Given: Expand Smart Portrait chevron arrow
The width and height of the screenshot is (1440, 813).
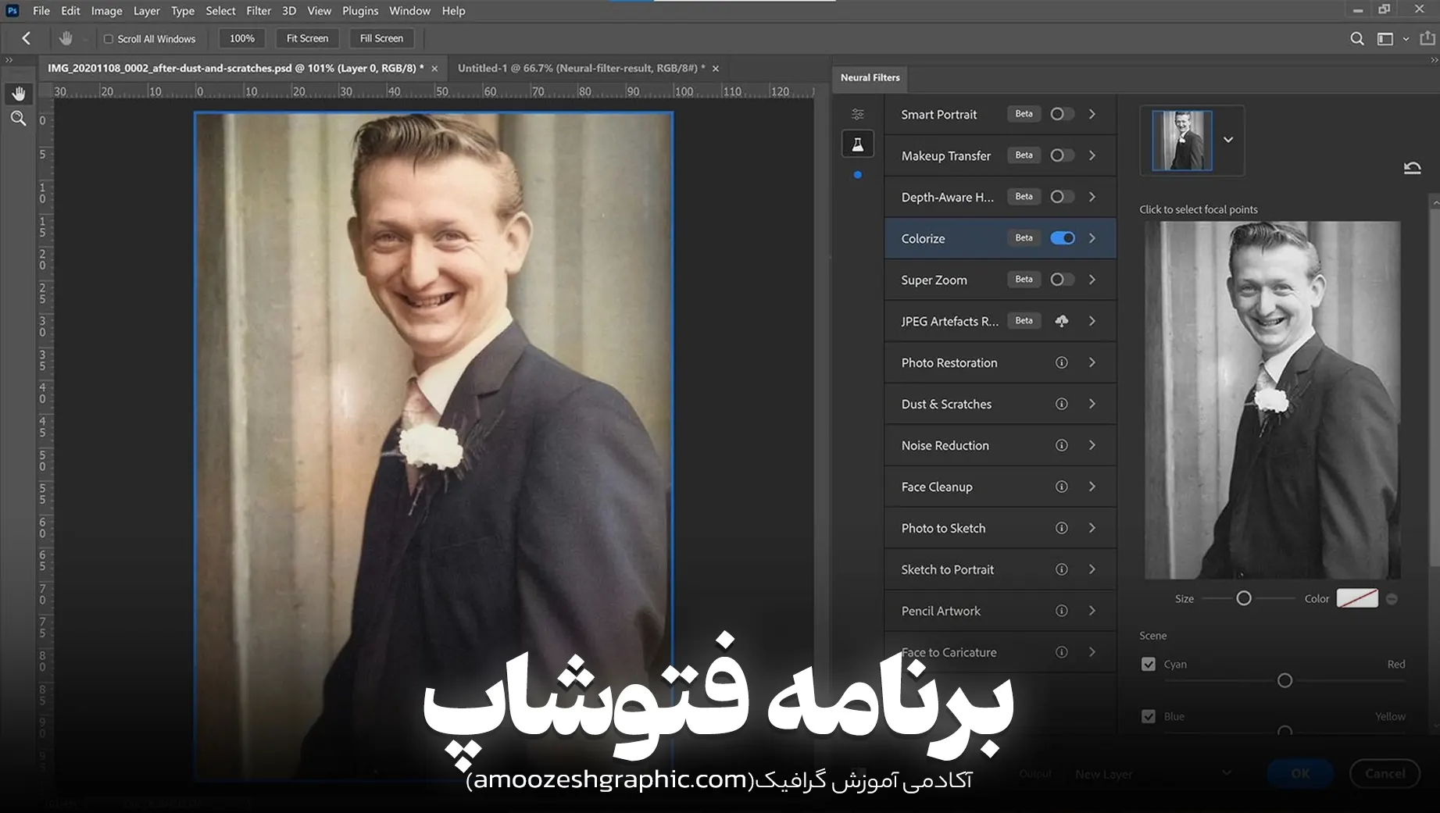Looking at the screenshot, I should 1092,114.
